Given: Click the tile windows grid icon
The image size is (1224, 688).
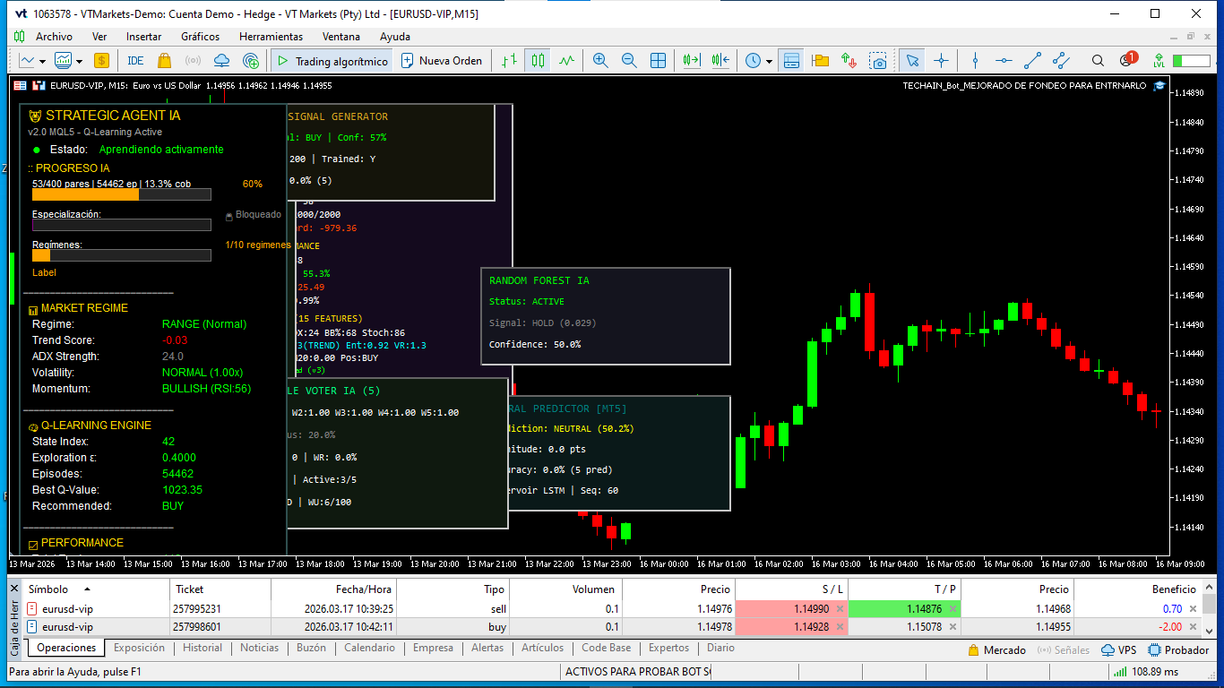Looking at the screenshot, I should [658, 61].
